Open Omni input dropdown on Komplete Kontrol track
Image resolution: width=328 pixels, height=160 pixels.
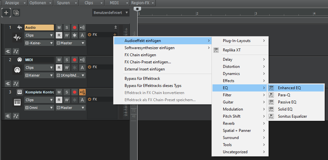pyautogui.click(x=39, y=108)
